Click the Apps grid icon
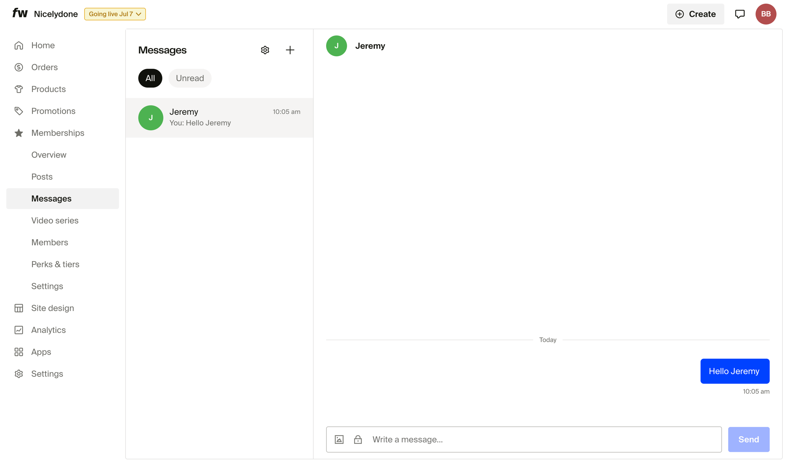789x464 pixels. point(19,352)
